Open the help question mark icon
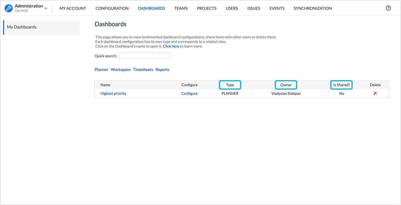401x205 pixels. (388, 8)
